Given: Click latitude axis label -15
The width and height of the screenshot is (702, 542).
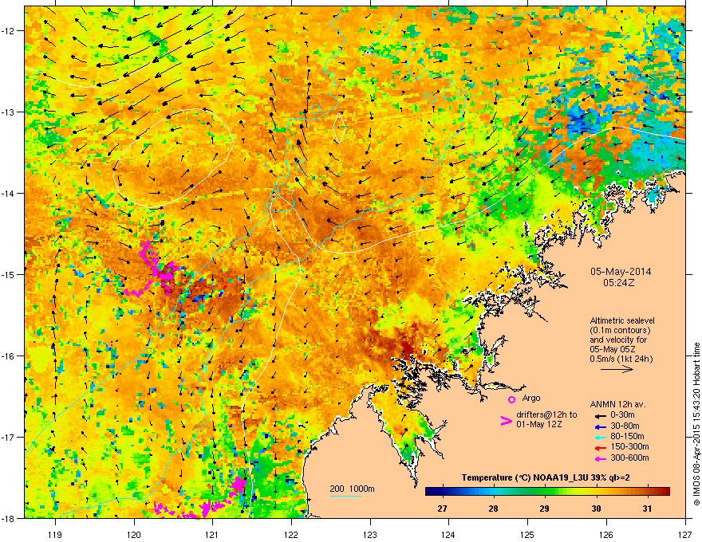Looking at the screenshot, I should [9, 274].
